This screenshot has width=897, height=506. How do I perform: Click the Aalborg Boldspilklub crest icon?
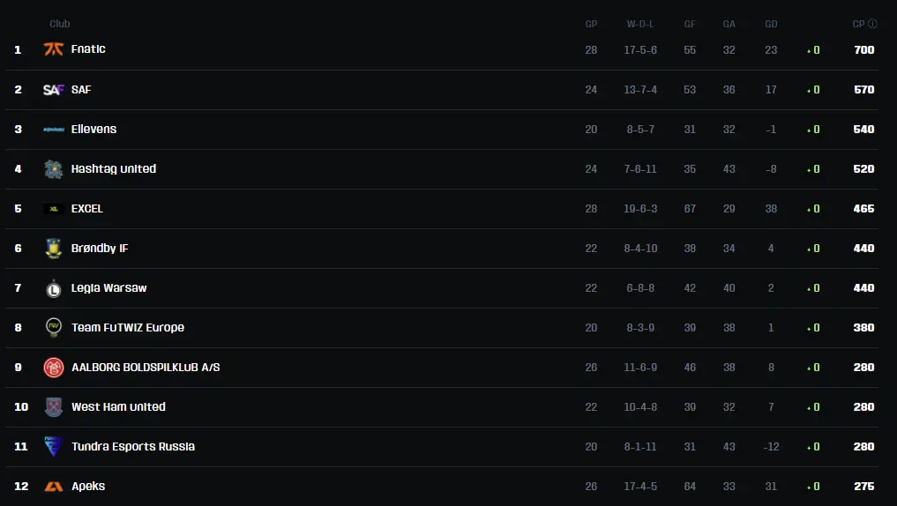click(54, 368)
